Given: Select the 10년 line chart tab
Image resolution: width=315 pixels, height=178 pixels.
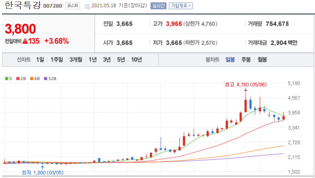Looking at the screenshot, I should tap(136, 59).
